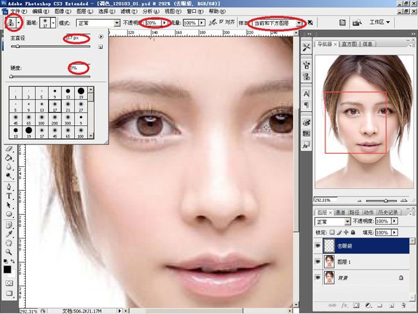Image resolution: width=418 pixels, height=314 pixels.
Task: Click the black foreground color swatch
Action: pyautogui.click(x=7, y=270)
